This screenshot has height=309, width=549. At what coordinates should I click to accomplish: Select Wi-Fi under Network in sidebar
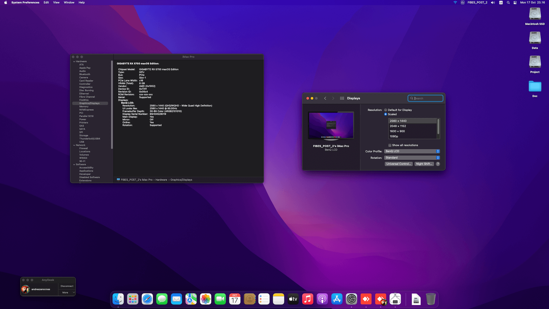[82, 161]
